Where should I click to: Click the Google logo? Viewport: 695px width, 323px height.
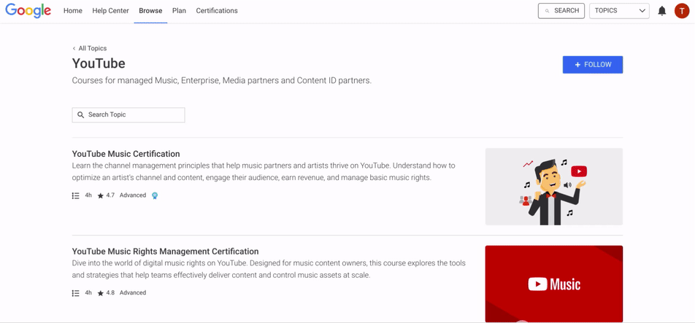28,11
